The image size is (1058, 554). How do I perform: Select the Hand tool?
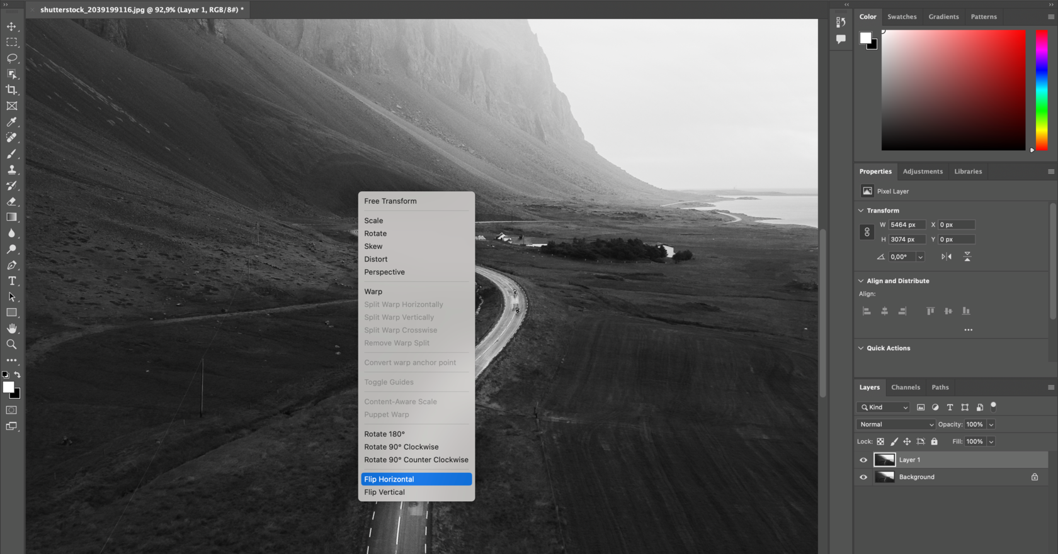[11, 328]
